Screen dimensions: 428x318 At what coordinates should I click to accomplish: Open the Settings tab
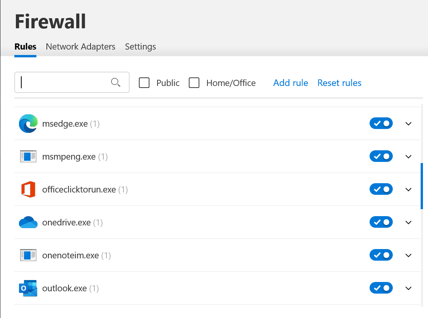[140, 47]
